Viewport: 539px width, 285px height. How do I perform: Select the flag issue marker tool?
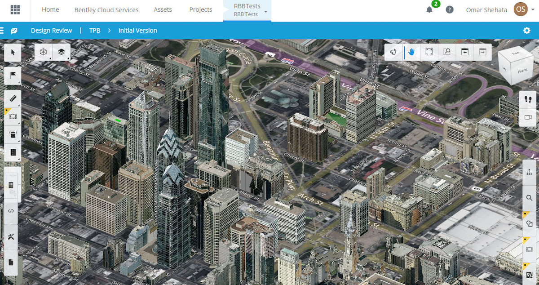pyautogui.click(x=13, y=76)
